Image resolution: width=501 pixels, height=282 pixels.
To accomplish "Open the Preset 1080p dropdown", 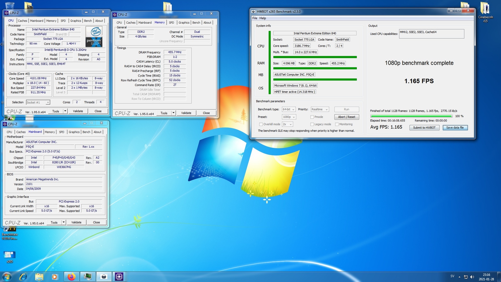I will pos(289,117).
